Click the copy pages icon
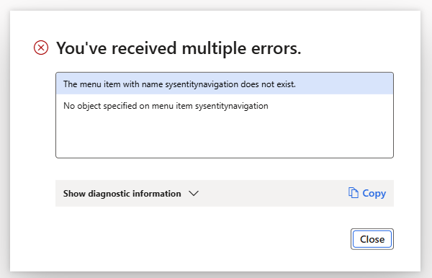The width and height of the screenshot is (432, 278). tap(354, 193)
